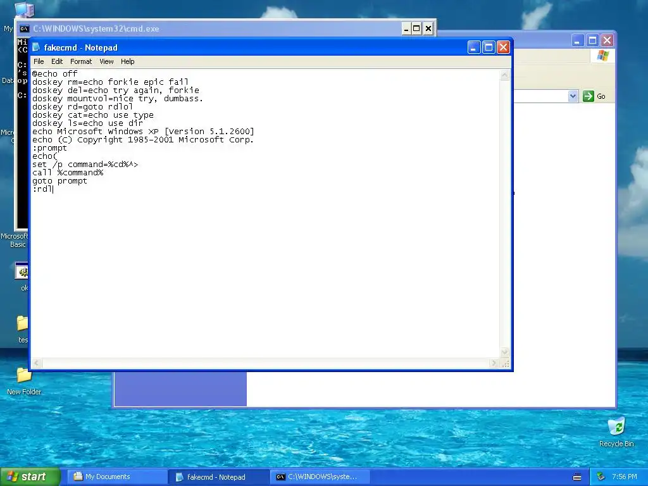Image resolution: width=648 pixels, height=486 pixels.
Task: Click the cmd.exe title bar icon
Action: (25, 28)
